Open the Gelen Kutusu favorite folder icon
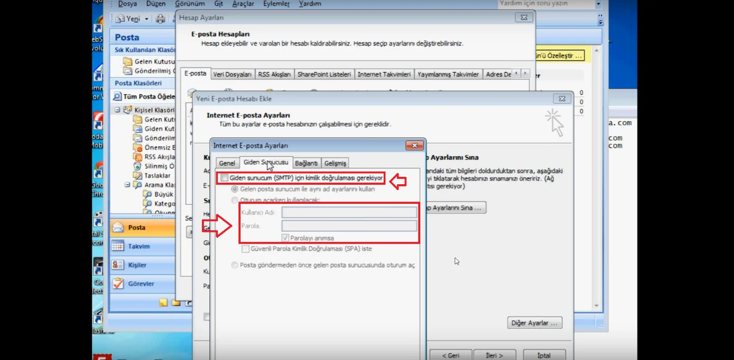 click(x=128, y=61)
